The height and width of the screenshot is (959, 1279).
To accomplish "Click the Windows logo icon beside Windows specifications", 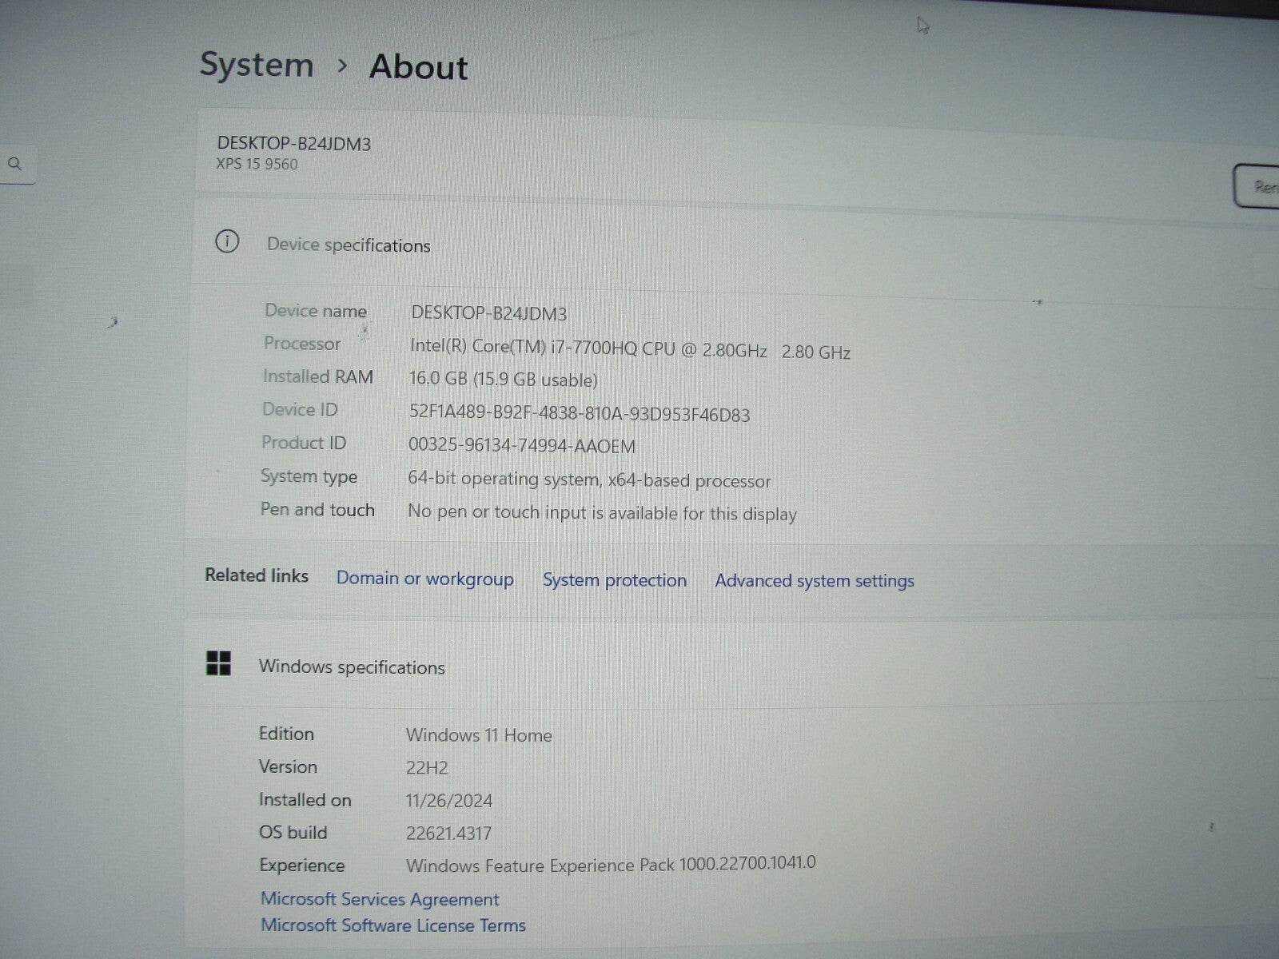I will [218, 663].
